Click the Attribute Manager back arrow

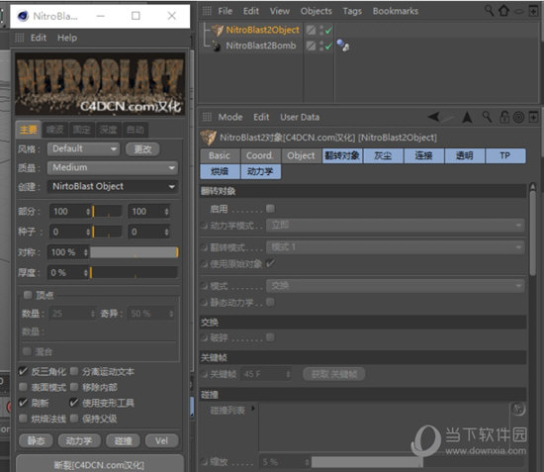pyautogui.click(x=433, y=117)
